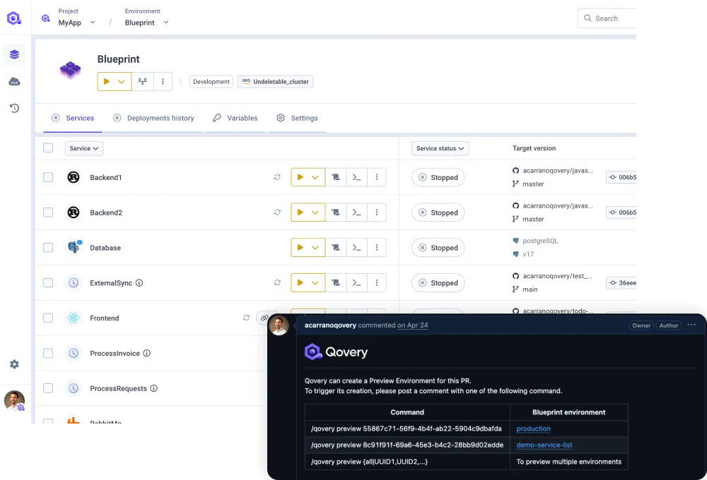Open the audit history icon in sidebar
Image resolution: width=707 pixels, height=480 pixels.
[14, 108]
